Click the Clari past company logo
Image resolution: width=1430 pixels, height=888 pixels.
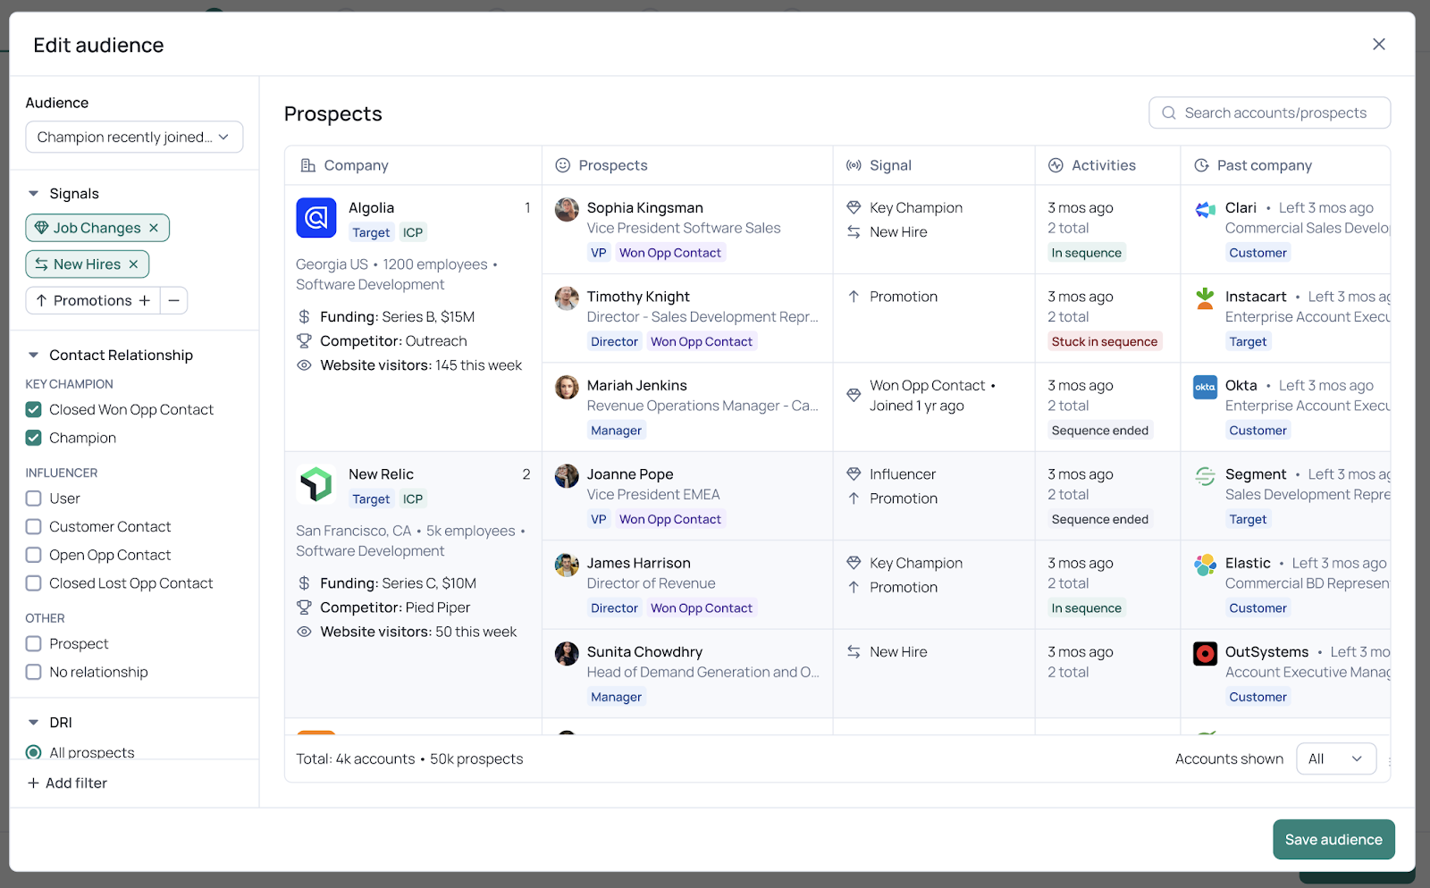tap(1206, 210)
